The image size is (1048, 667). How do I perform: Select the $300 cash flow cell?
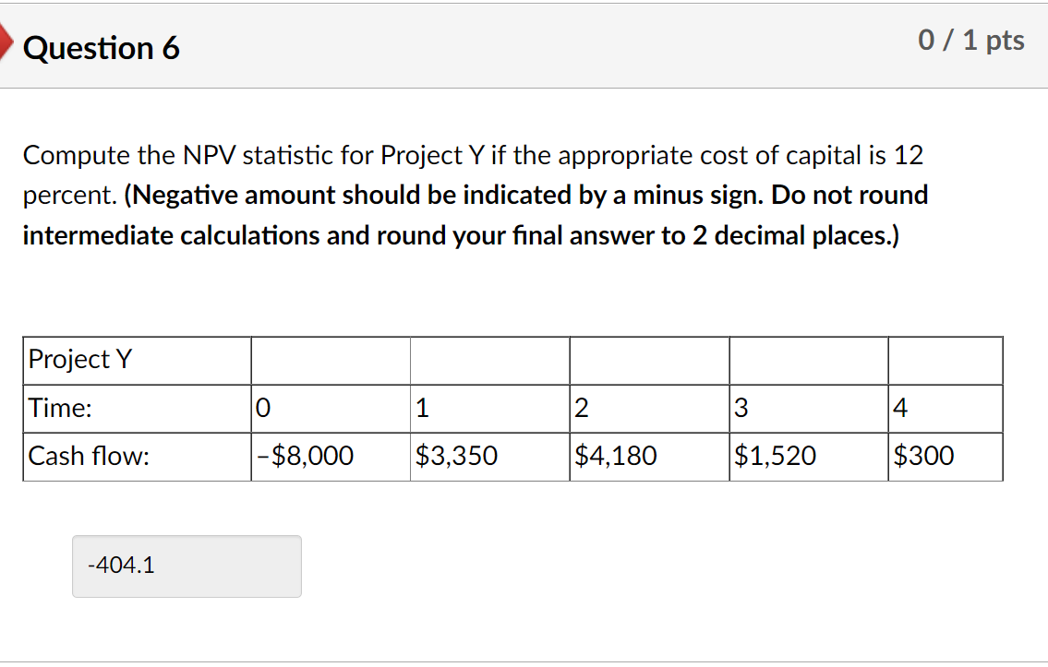923,456
